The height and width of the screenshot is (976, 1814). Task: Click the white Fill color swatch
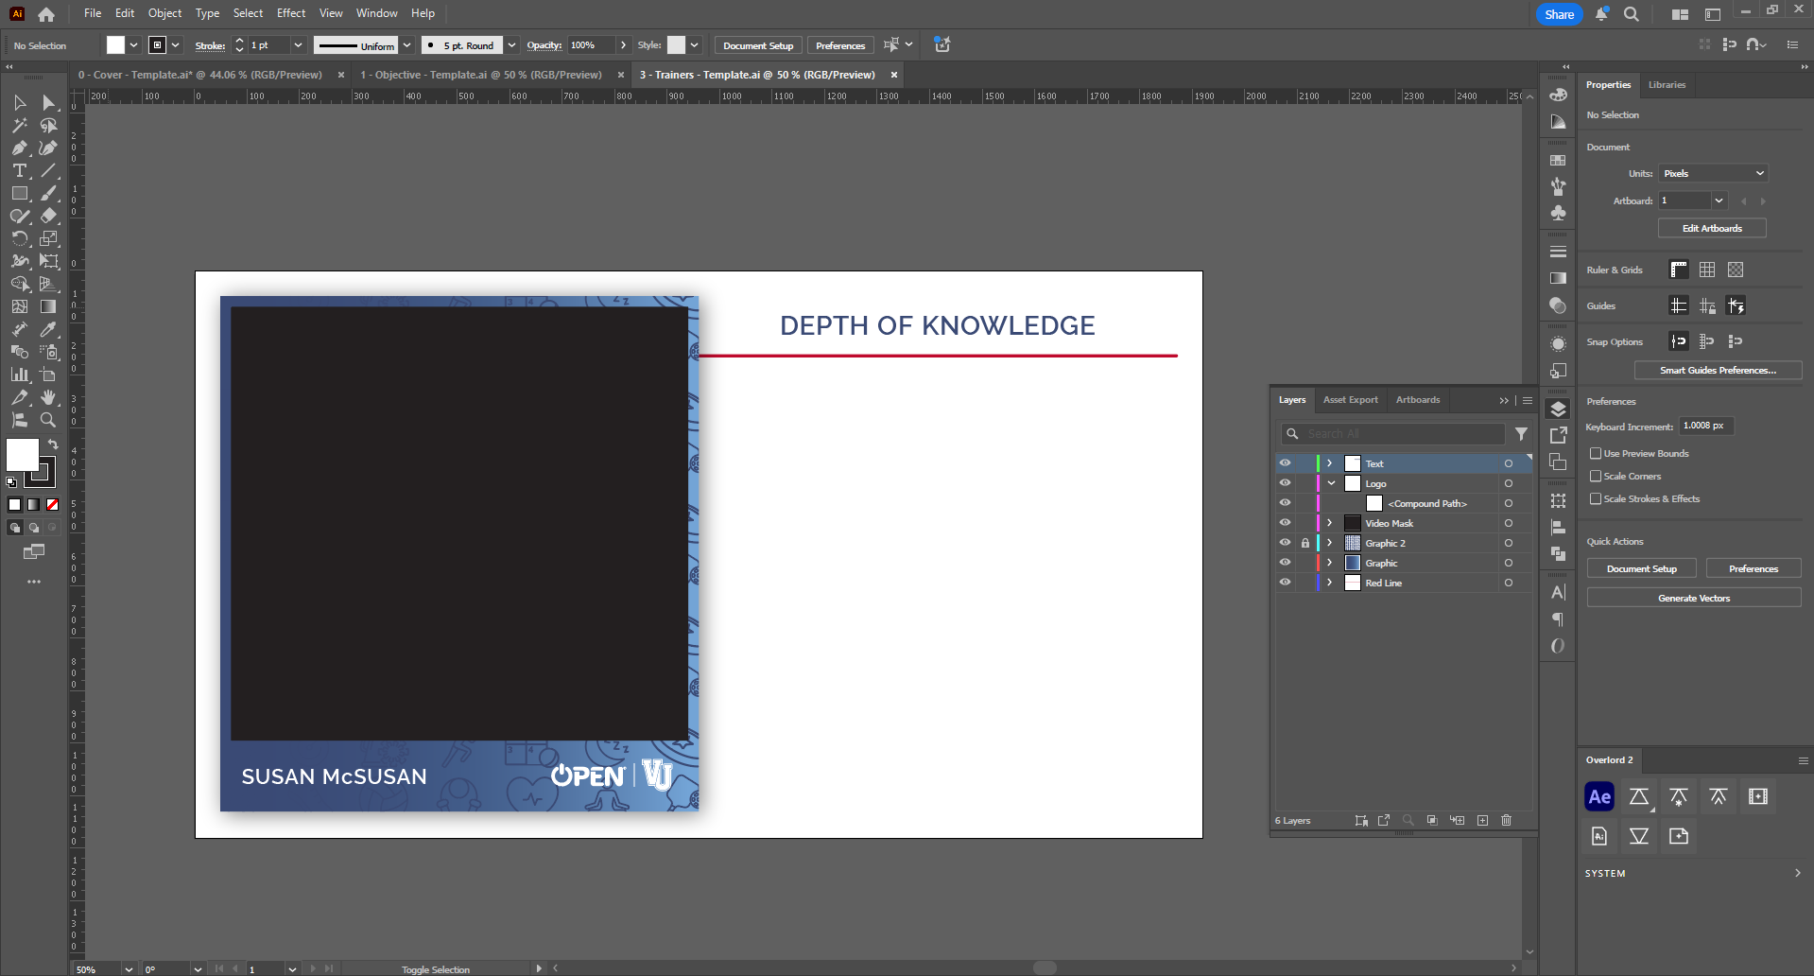(x=22, y=455)
